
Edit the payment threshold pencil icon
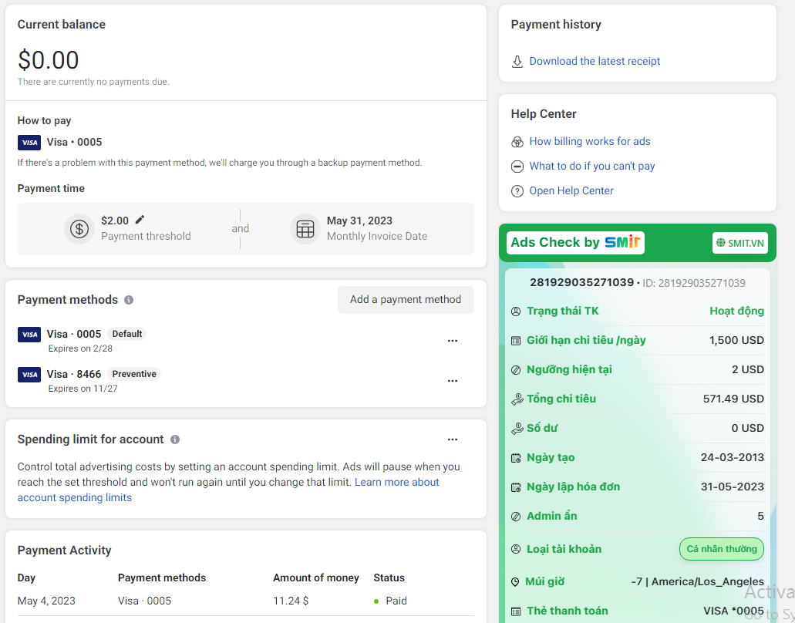[140, 220]
